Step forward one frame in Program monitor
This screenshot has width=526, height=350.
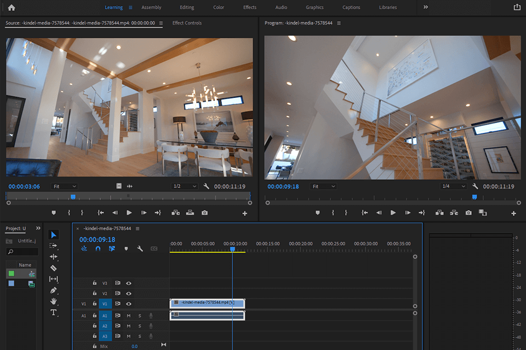pyautogui.click(x=408, y=213)
